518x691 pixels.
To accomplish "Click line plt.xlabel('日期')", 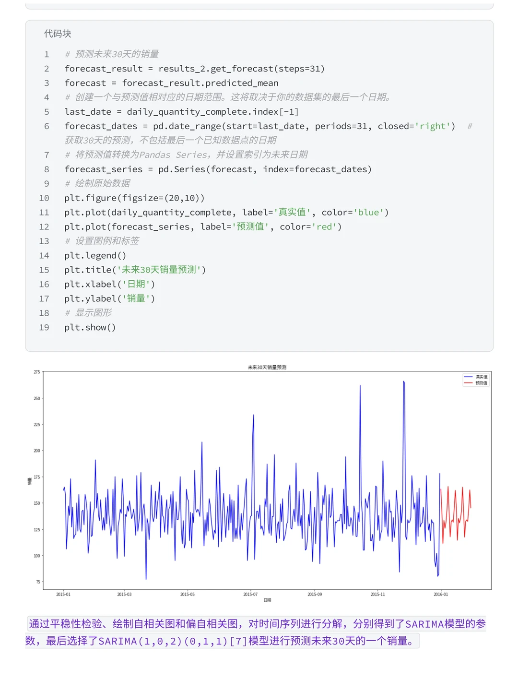I will pyautogui.click(x=110, y=284).
